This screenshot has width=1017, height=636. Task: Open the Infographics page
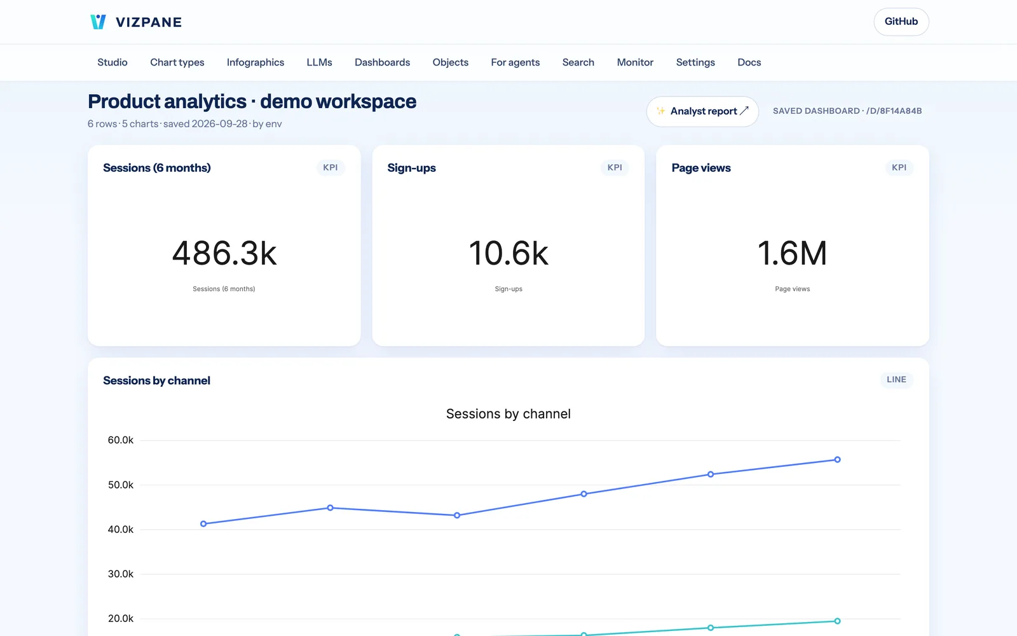[256, 62]
